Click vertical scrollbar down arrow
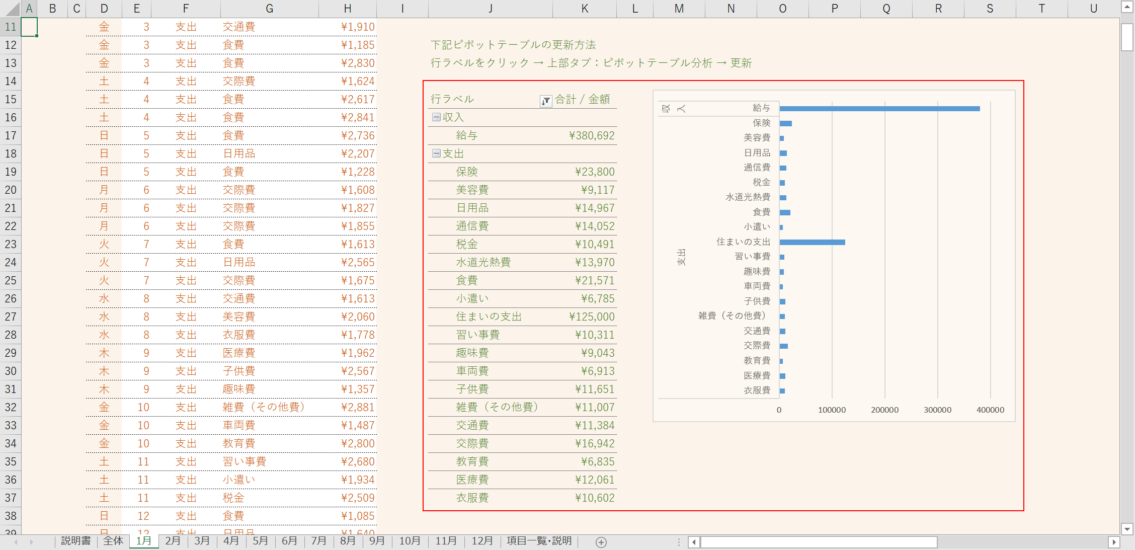Viewport: 1135px width, 550px height. point(1127,528)
